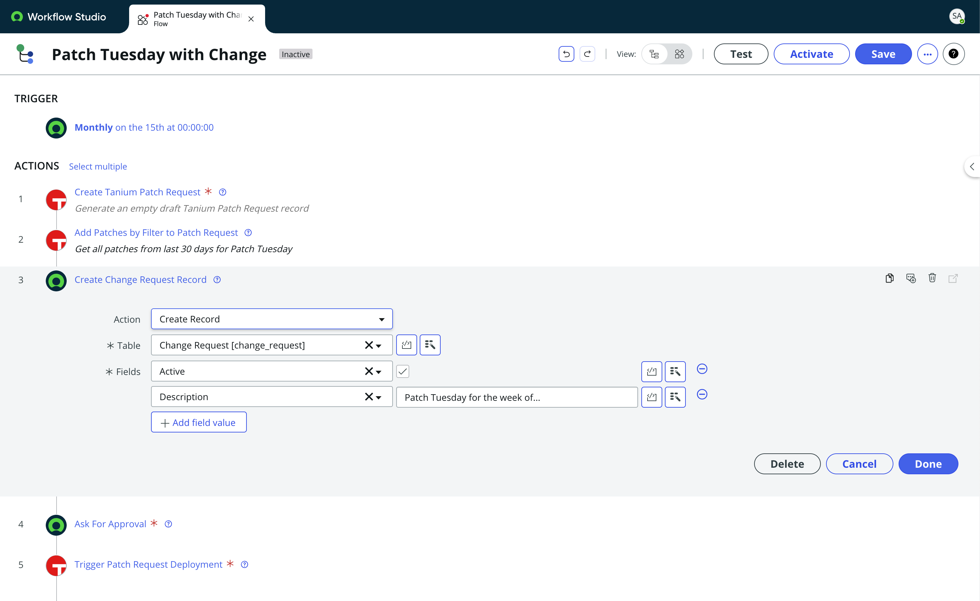Screen dimensions: 980x601
Task: Click the redo arrow icon
Action: tap(587, 54)
